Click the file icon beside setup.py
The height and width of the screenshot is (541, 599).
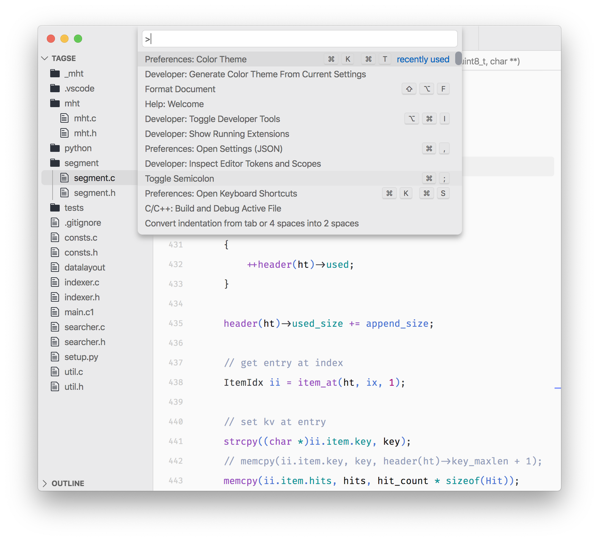coord(55,357)
